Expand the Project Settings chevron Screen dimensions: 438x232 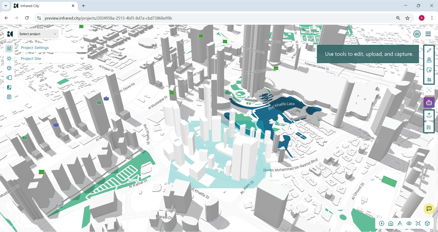(82, 48)
